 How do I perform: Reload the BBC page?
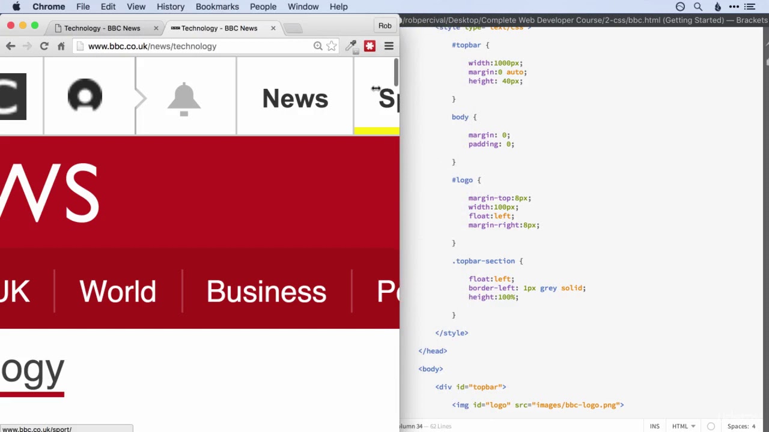click(44, 46)
